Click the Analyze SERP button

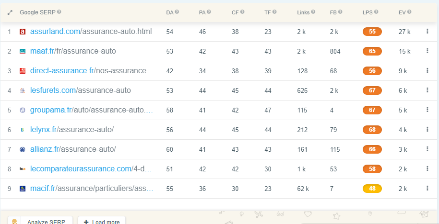[40, 222]
